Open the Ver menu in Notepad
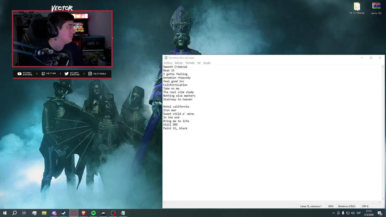386x217 pixels. tap(199, 63)
